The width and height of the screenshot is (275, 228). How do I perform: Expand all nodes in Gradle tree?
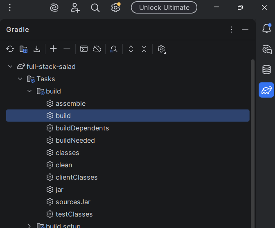[x=131, y=49]
